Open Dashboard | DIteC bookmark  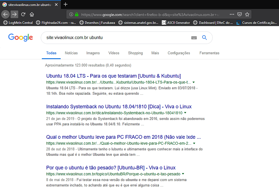point(213,22)
